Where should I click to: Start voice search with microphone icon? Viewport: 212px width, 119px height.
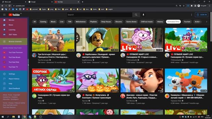[x=143, y=15]
